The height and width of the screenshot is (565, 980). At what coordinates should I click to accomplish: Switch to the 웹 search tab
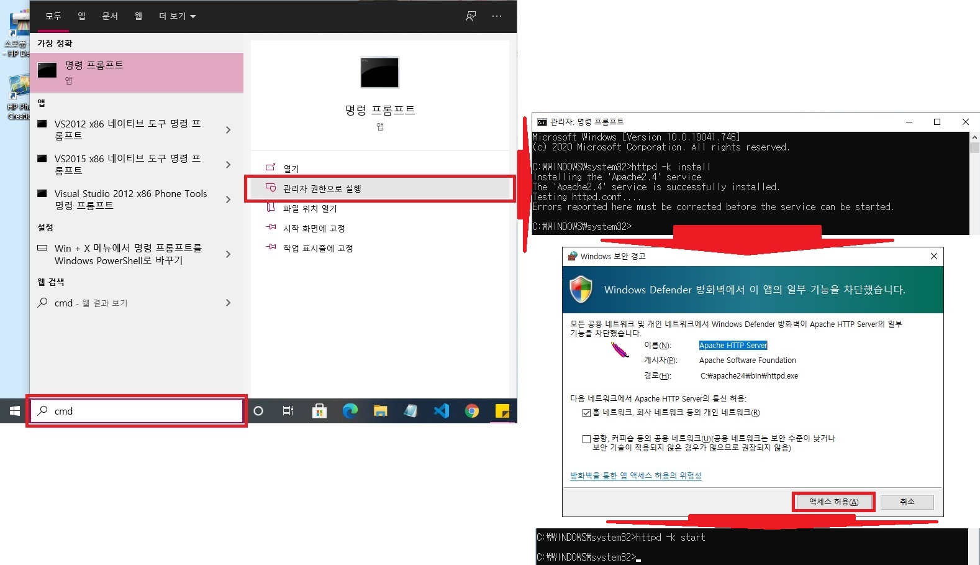pos(138,16)
